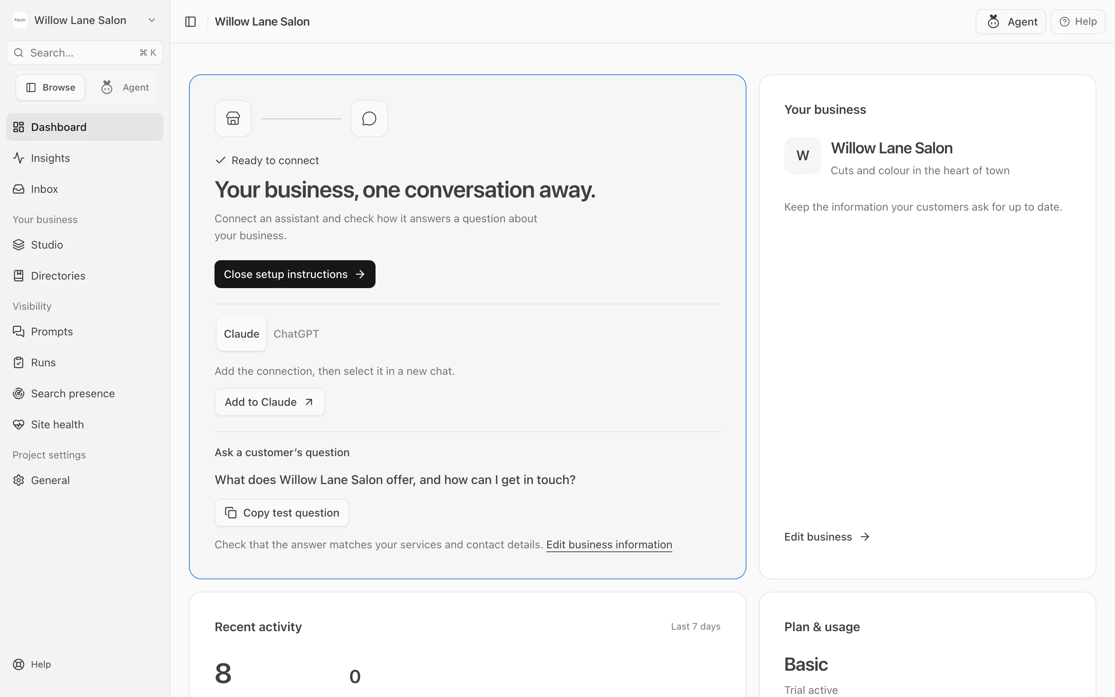The width and height of the screenshot is (1115, 697).
Task: Click the Directories bookmark icon
Action: coord(19,276)
